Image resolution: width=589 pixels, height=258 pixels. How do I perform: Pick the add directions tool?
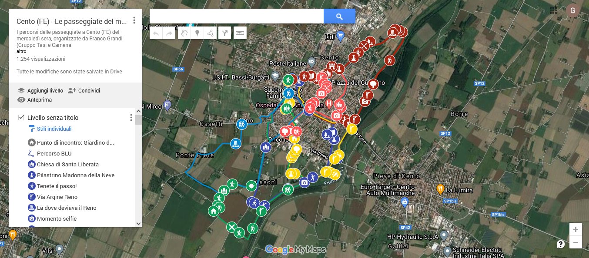pos(224,33)
